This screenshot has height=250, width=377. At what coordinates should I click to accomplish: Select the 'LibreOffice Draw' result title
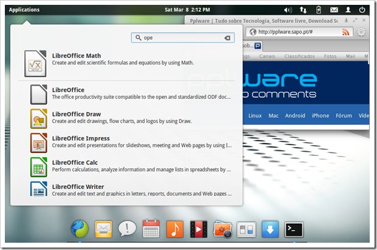pyautogui.click(x=77, y=114)
